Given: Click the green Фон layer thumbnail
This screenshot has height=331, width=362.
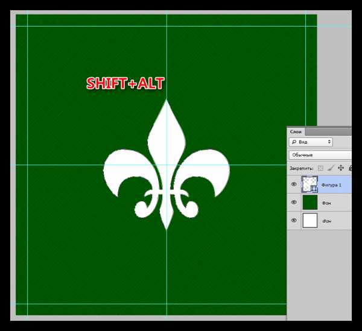Looking at the screenshot, I should [310, 203].
